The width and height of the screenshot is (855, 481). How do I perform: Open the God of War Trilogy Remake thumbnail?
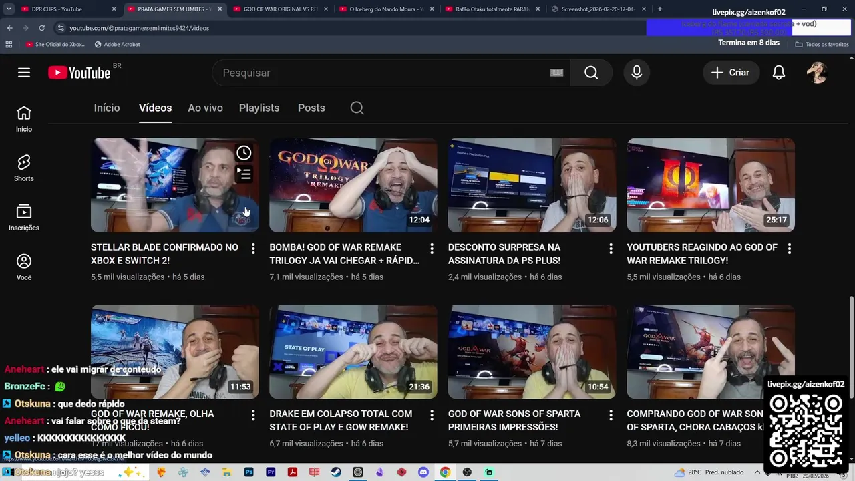[x=353, y=185]
